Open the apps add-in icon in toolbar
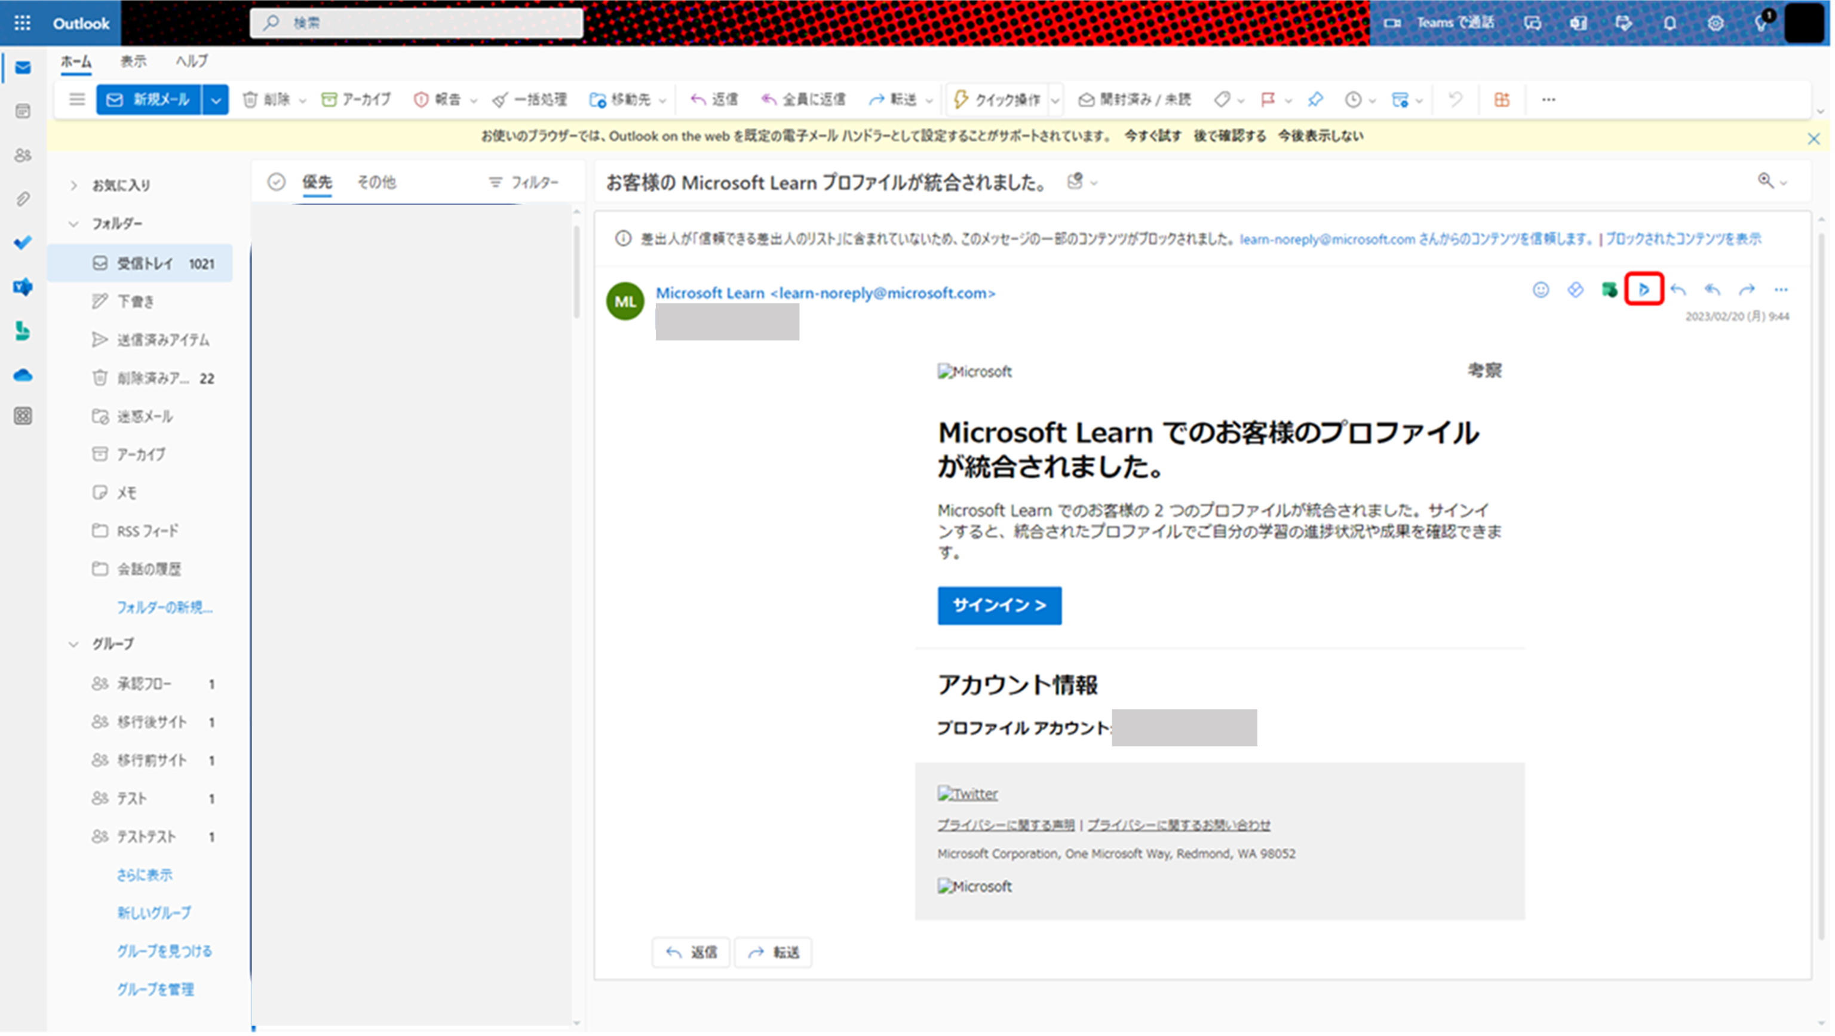The width and height of the screenshot is (1835, 1036). pyautogui.click(x=1502, y=100)
